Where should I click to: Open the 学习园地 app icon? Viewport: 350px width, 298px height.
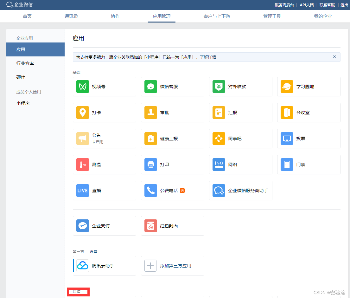point(287,87)
